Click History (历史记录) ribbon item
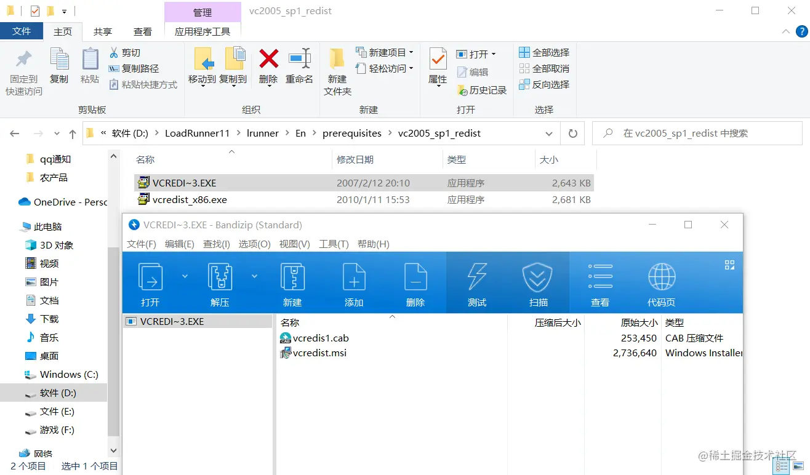The width and height of the screenshot is (810, 475). click(482, 90)
